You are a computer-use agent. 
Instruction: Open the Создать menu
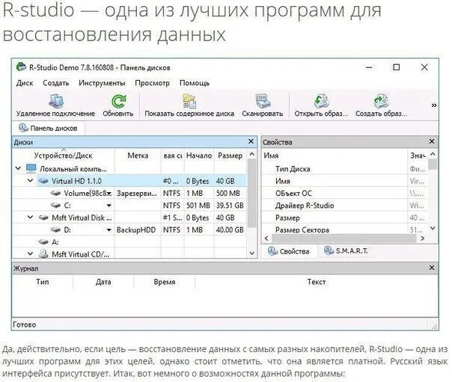point(56,83)
